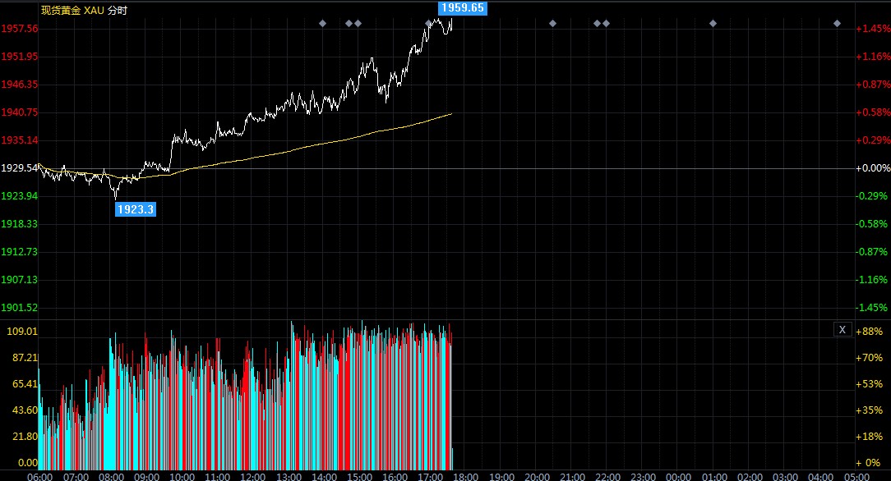Viewport: 891px width, 481px height.
Task: Click the 1923.3 low price tag
Action: (x=136, y=209)
